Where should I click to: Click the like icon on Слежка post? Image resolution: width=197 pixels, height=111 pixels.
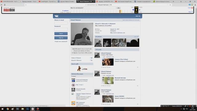click(x=138, y=67)
